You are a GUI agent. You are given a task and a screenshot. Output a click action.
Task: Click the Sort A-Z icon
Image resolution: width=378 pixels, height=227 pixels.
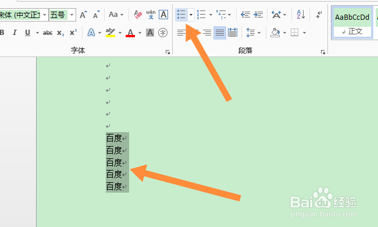(x=301, y=15)
